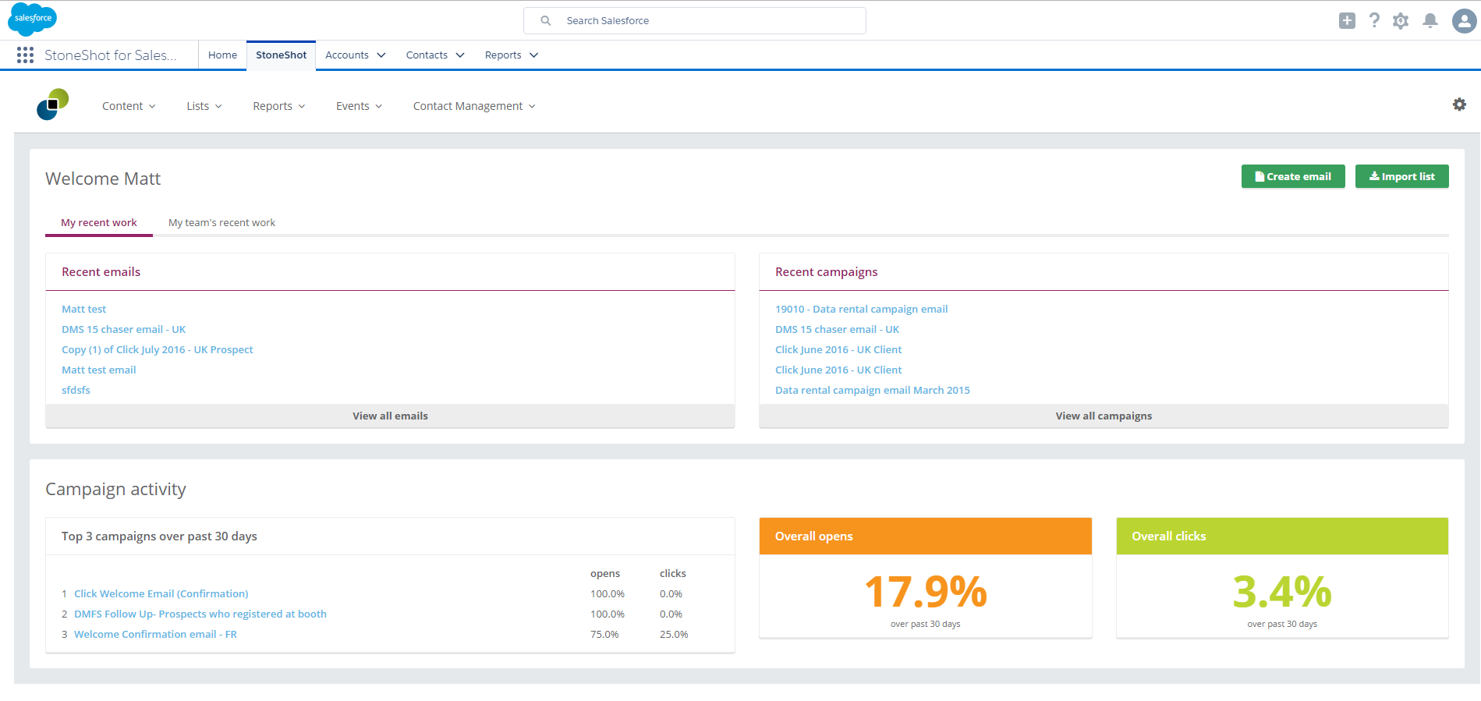Open the Matt test email link entry
This screenshot has width=1481, height=701.
click(x=99, y=370)
